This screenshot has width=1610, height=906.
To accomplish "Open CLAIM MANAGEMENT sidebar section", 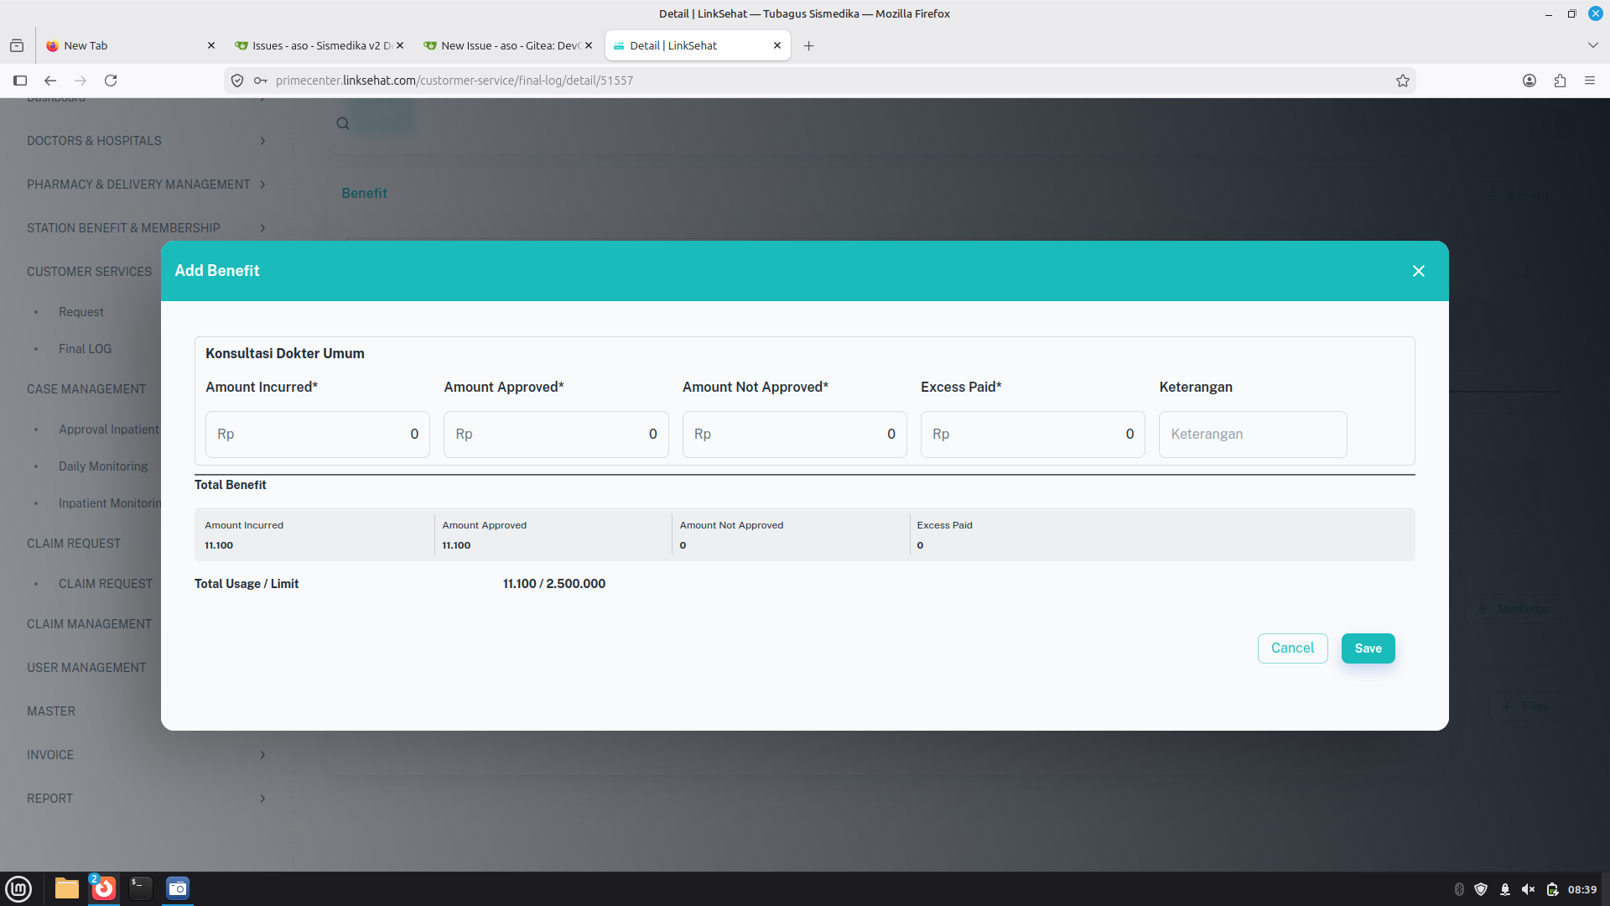I will (x=89, y=624).
